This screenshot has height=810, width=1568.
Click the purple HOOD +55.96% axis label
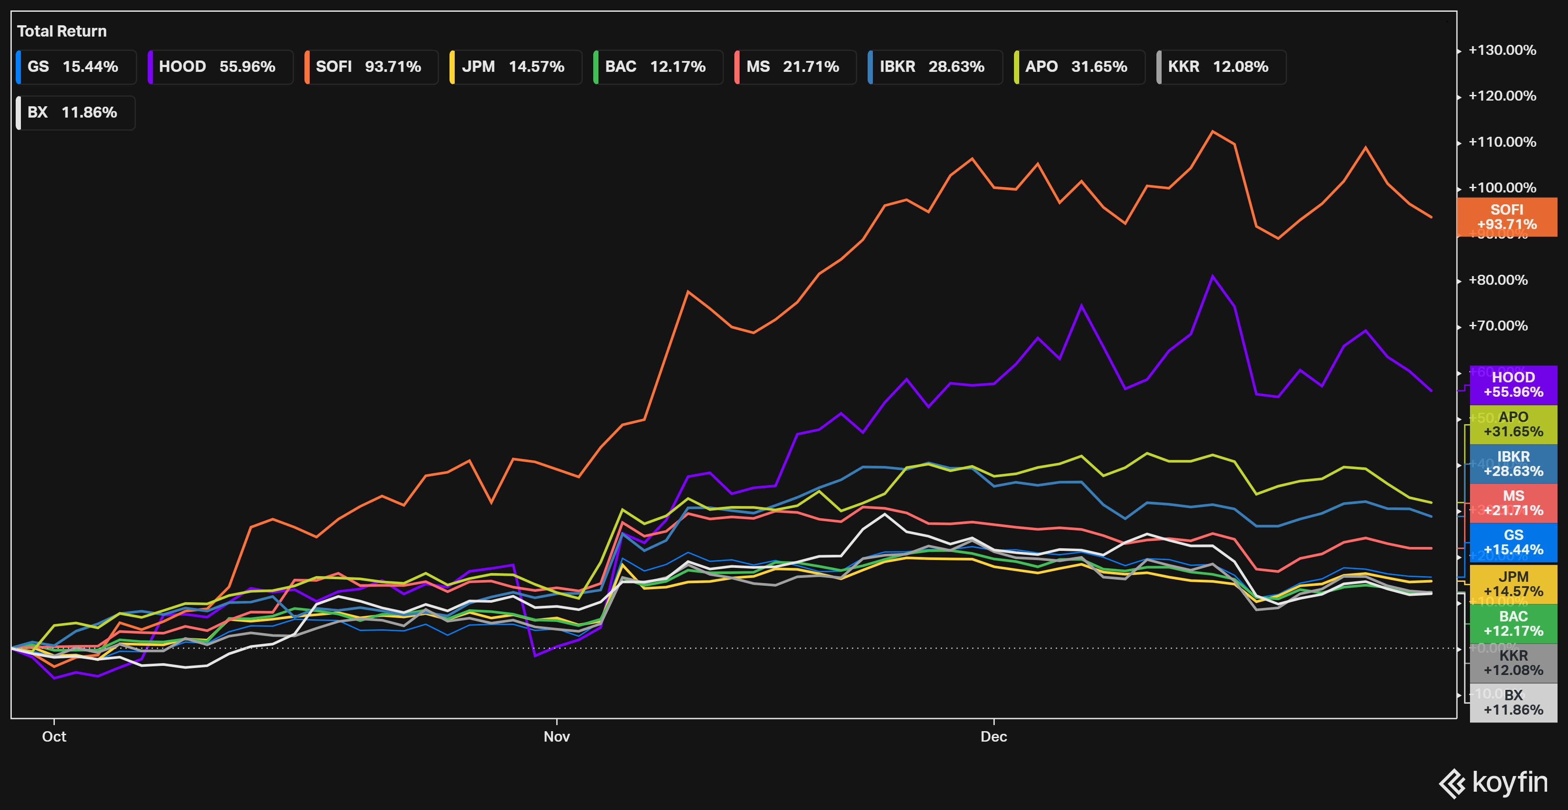point(1513,385)
